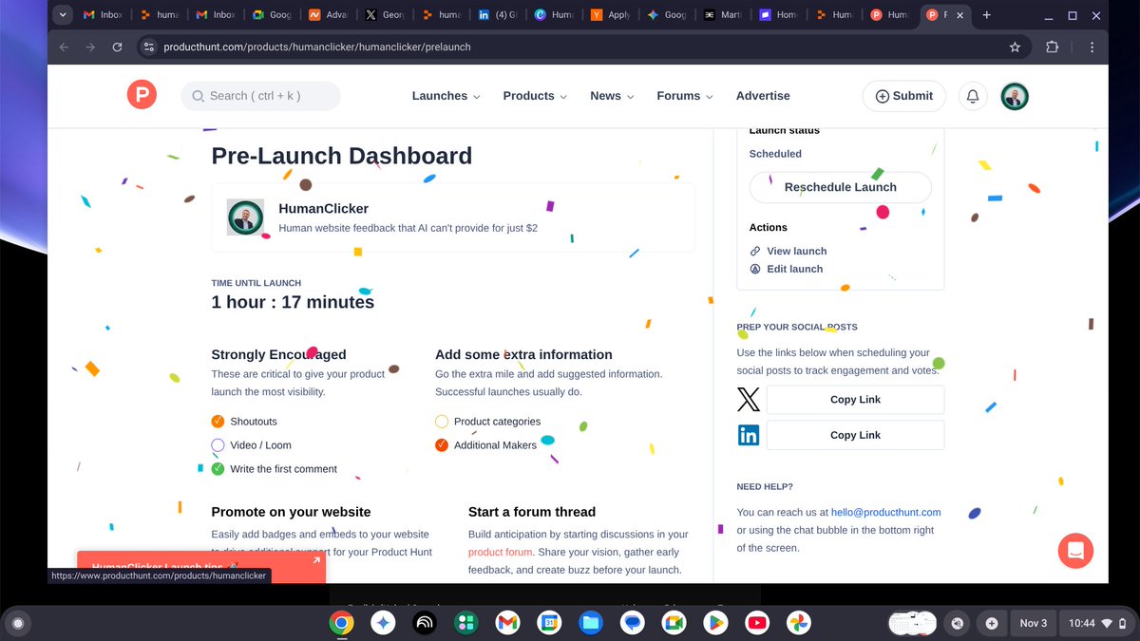Copy Link for X social post
The image size is (1140, 641).
pyautogui.click(x=855, y=400)
